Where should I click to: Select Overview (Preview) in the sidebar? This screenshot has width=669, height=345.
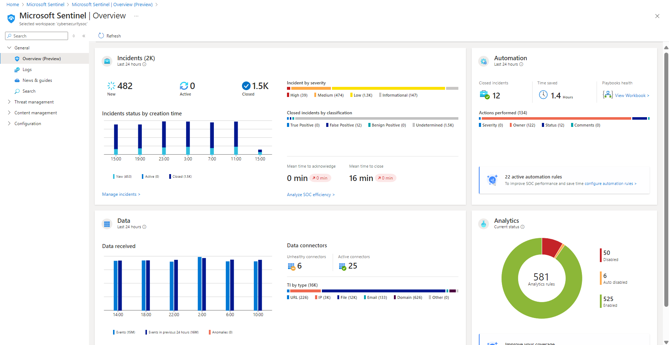point(41,58)
